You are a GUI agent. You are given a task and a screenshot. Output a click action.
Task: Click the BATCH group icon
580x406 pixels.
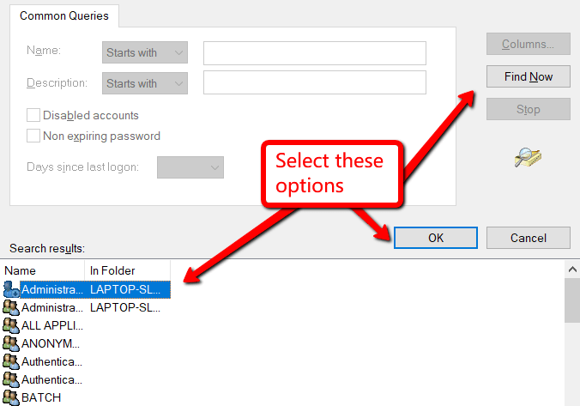pos(10,397)
